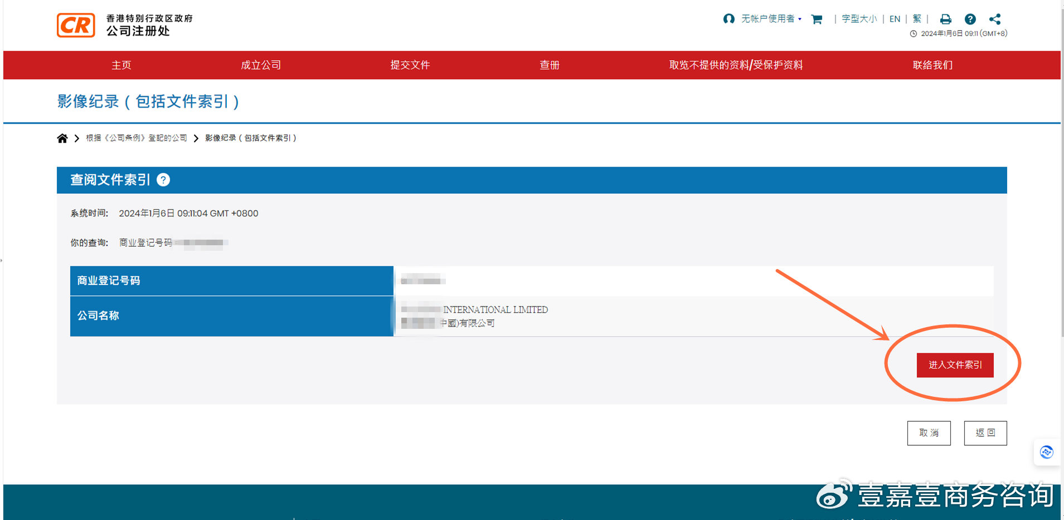
Task: Click breadcrumb 影像纪录（包括文件索引）
Action: (x=251, y=138)
